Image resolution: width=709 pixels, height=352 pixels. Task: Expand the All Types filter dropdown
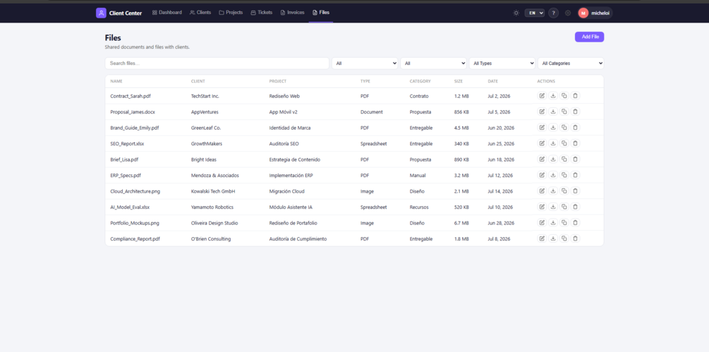click(x=502, y=63)
